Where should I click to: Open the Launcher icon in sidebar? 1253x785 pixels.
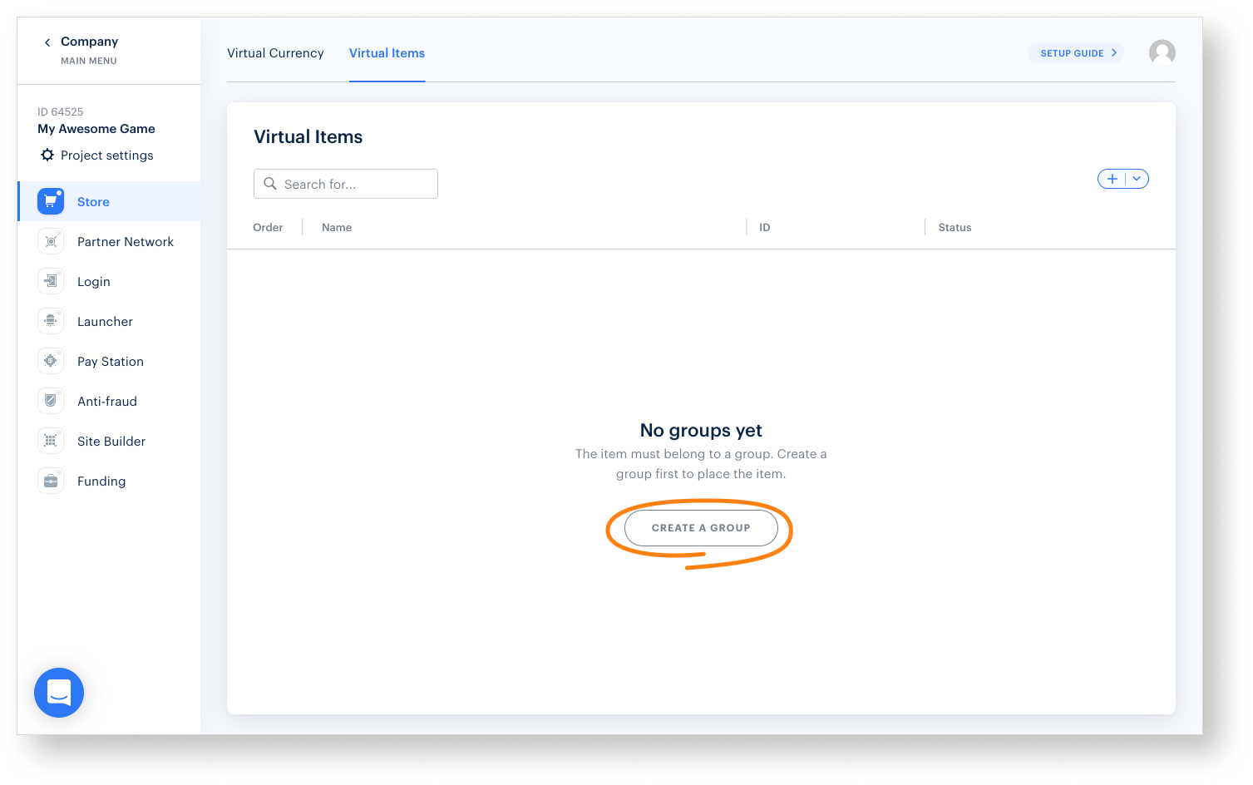click(51, 321)
